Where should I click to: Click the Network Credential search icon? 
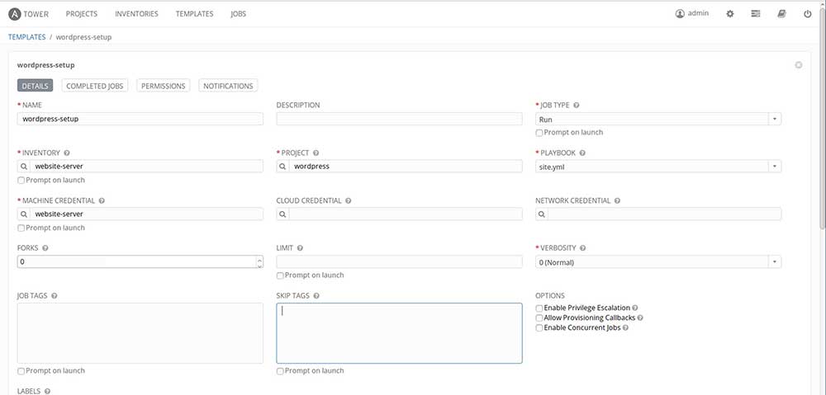pyautogui.click(x=543, y=214)
